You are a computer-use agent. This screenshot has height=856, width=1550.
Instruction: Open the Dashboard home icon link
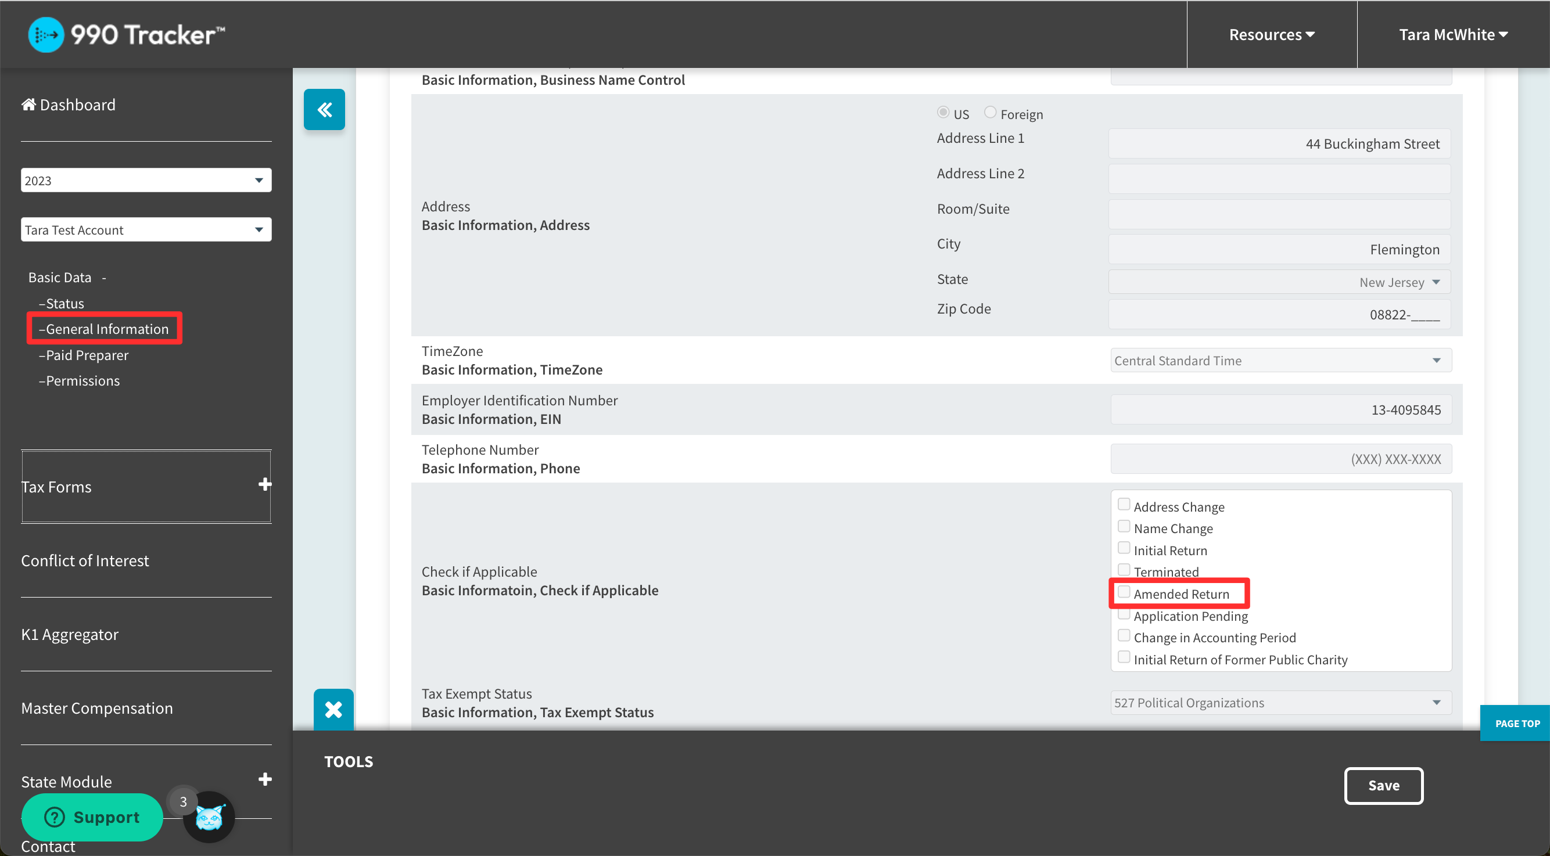(28, 105)
